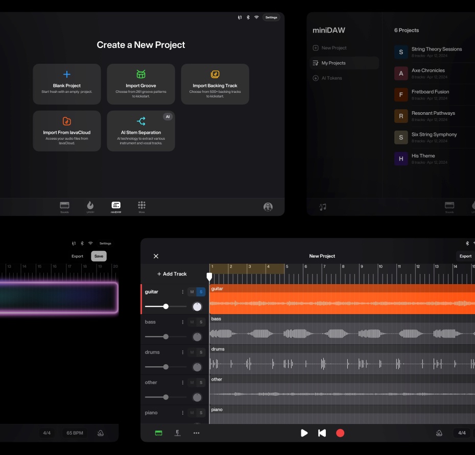This screenshot has height=455, width=475.
Task: Click the Save button
Action: pos(99,256)
